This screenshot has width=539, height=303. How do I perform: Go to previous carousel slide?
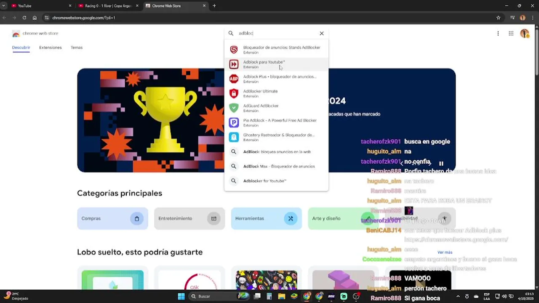click(x=402, y=163)
